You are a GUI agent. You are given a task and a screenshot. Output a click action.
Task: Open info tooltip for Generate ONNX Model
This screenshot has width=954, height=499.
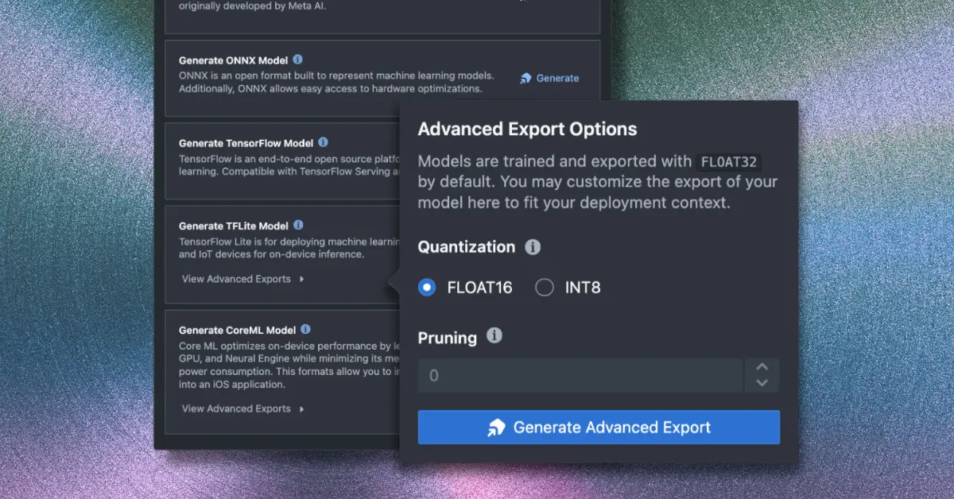click(298, 59)
